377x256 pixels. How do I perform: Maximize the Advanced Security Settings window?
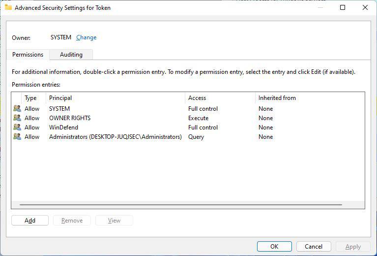coord(343,8)
